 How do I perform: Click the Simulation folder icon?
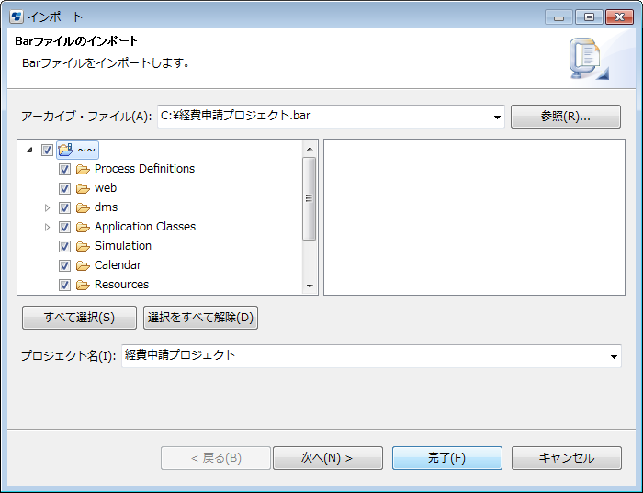(83, 246)
